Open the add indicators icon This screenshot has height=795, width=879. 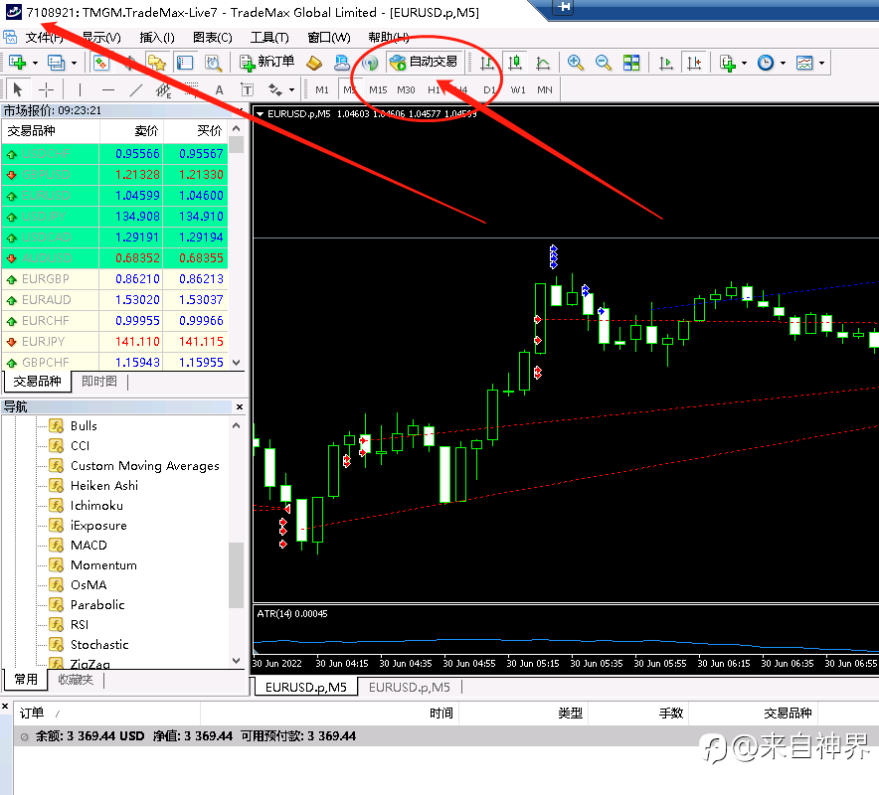coord(727,63)
